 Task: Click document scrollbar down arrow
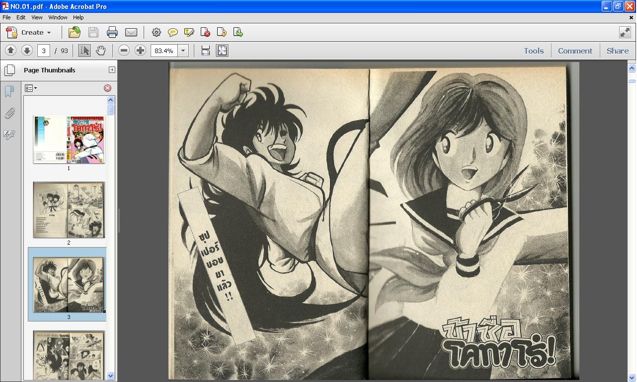pos(632,378)
